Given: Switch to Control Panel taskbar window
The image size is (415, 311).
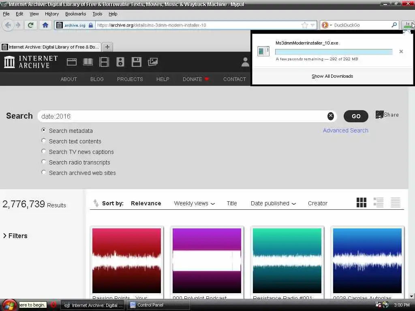Looking at the screenshot, I should point(158,305).
